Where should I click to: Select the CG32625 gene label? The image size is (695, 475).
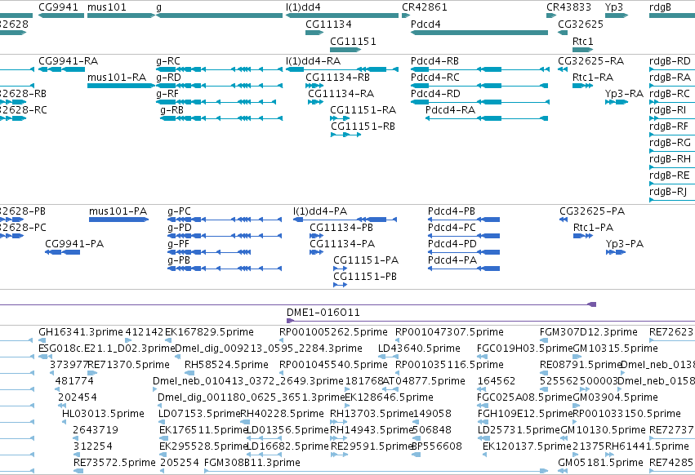pos(581,24)
